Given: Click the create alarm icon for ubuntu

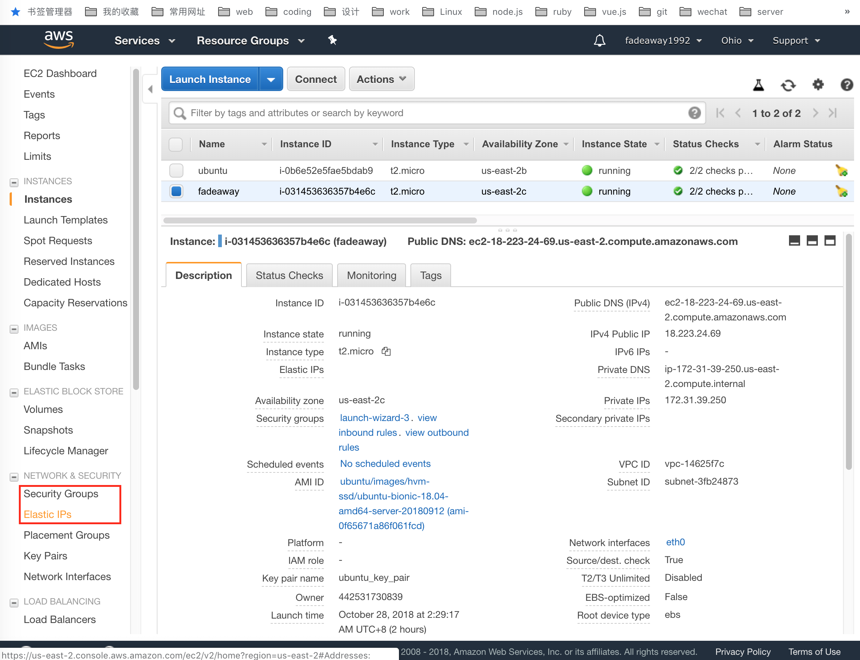Looking at the screenshot, I should point(841,171).
